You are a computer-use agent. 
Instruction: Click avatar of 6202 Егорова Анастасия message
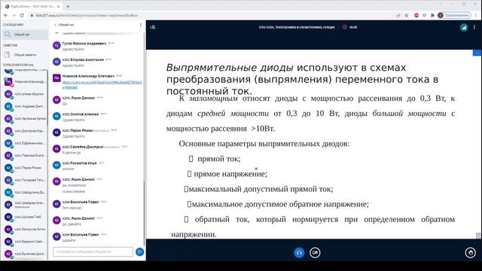[x=56, y=62]
